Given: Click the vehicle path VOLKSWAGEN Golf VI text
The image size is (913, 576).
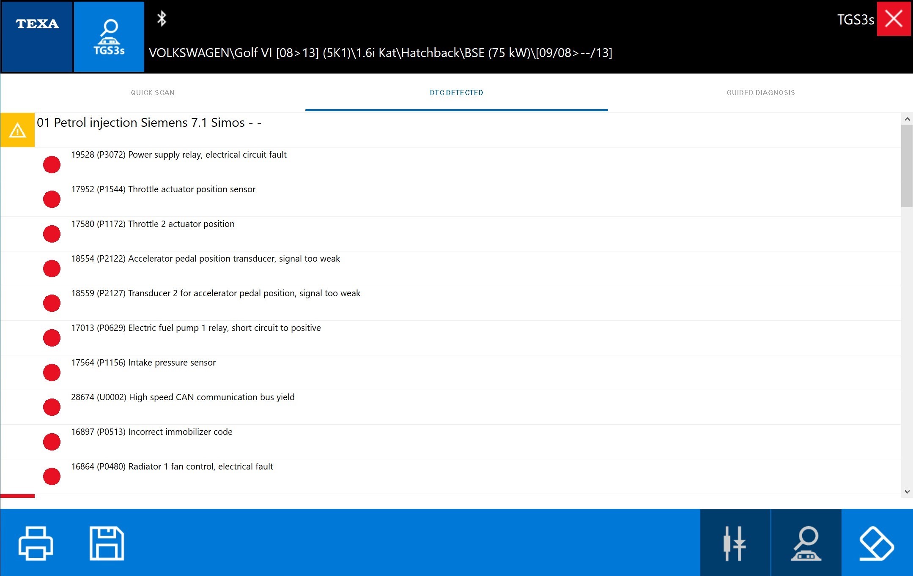Looking at the screenshot, I should [381, 53].
